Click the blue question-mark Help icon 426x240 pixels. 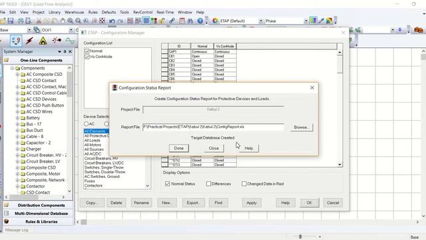point(200,21)
